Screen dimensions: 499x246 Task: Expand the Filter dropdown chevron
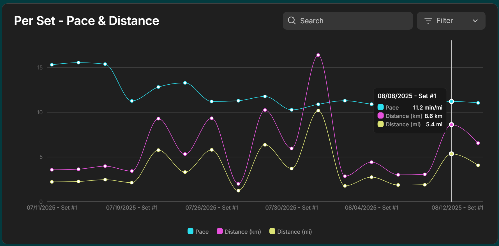click(475, 21)
